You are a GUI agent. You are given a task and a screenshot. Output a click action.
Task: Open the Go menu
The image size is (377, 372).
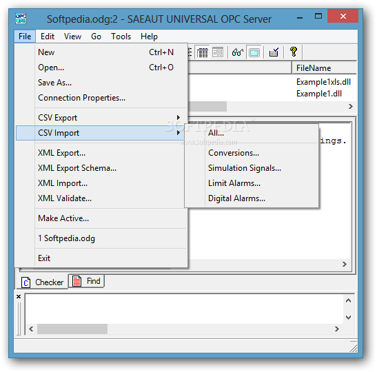tap(96, 37)
